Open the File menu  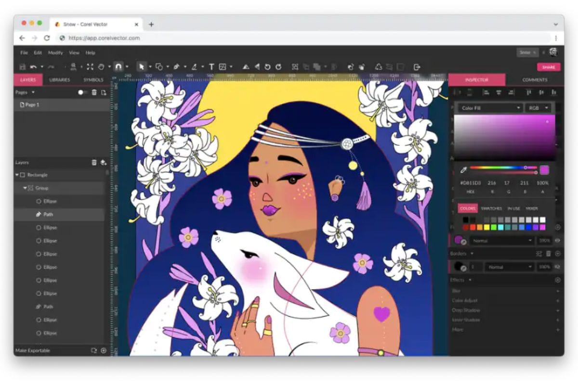click(x=24, y=52)
